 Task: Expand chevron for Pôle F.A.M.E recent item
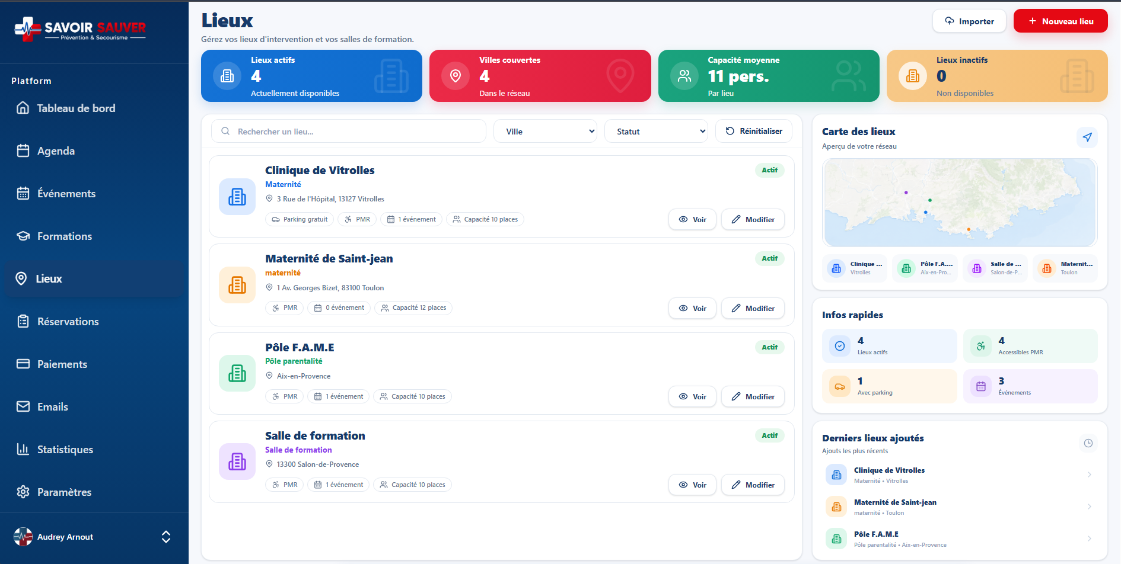coord(1090,539)
